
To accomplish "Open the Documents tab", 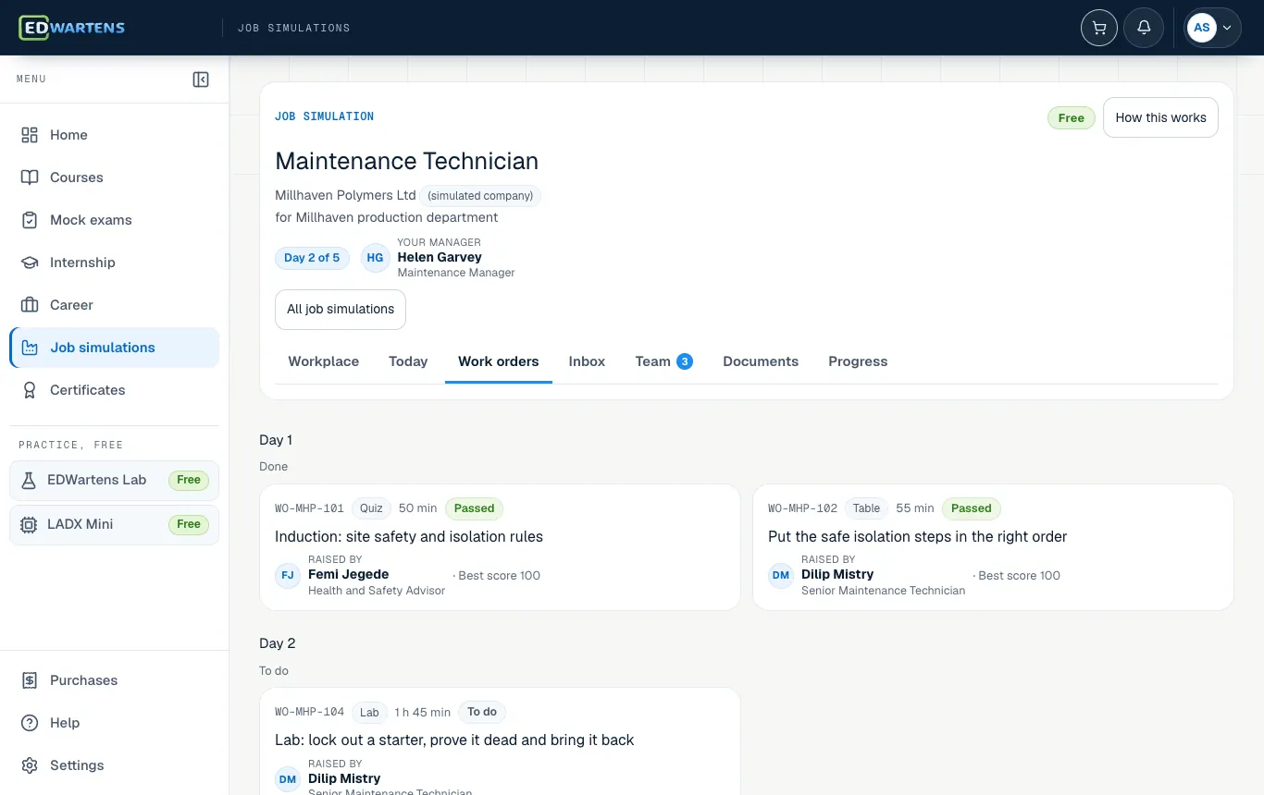I will [x=761, y=361].
